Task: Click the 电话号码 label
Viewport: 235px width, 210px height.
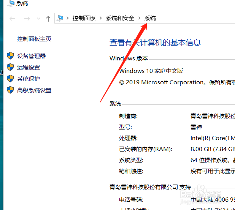Action: tap(131, 199)
